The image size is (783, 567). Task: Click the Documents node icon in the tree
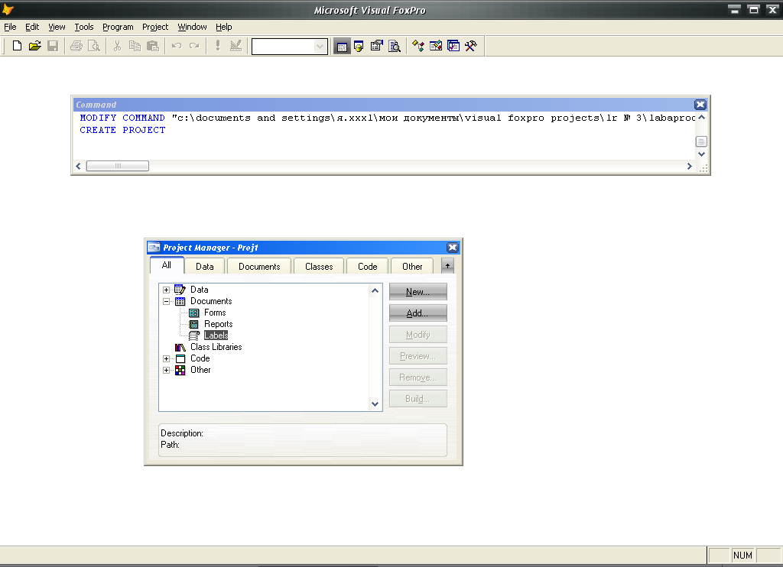point(180,301)
